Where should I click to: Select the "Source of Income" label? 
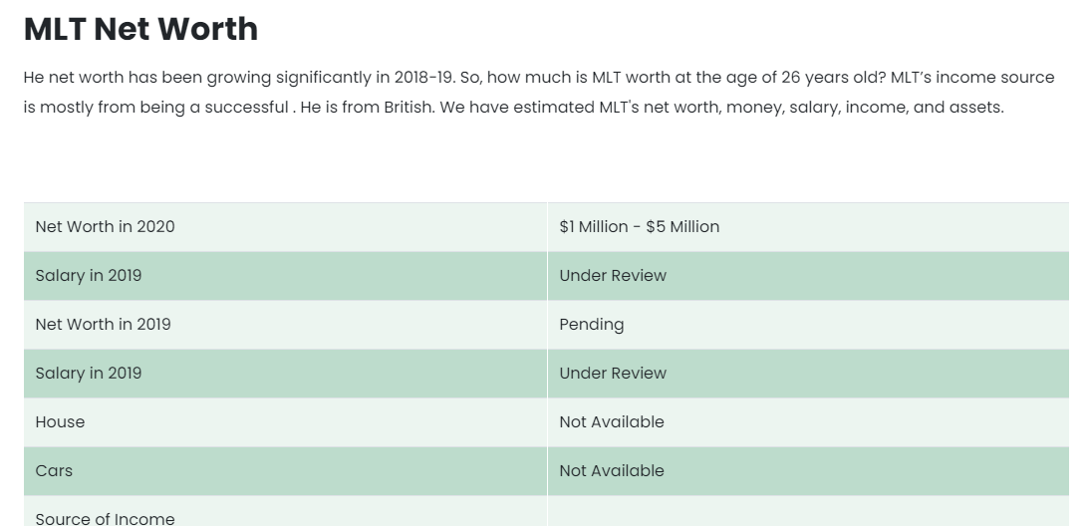click(x=105, y=518)
